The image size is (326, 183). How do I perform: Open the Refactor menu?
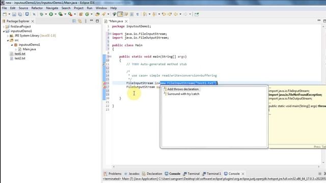37,8
